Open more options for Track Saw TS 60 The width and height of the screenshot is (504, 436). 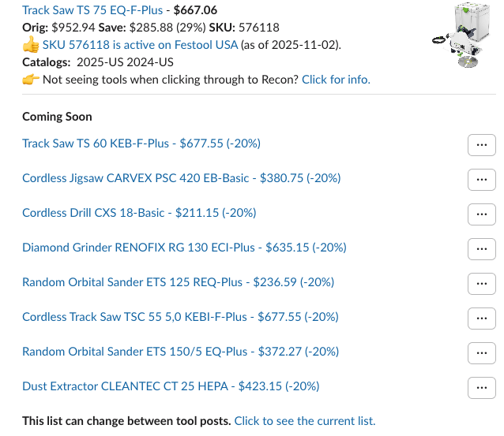pyautogui.click(x=481, y=144)
